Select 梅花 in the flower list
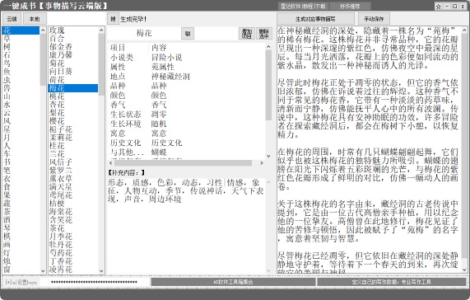 click(73, 88)
